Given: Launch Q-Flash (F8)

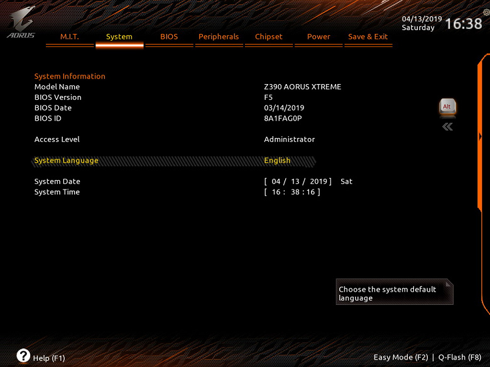Looking at the screenshot, I should click(460, 358).
